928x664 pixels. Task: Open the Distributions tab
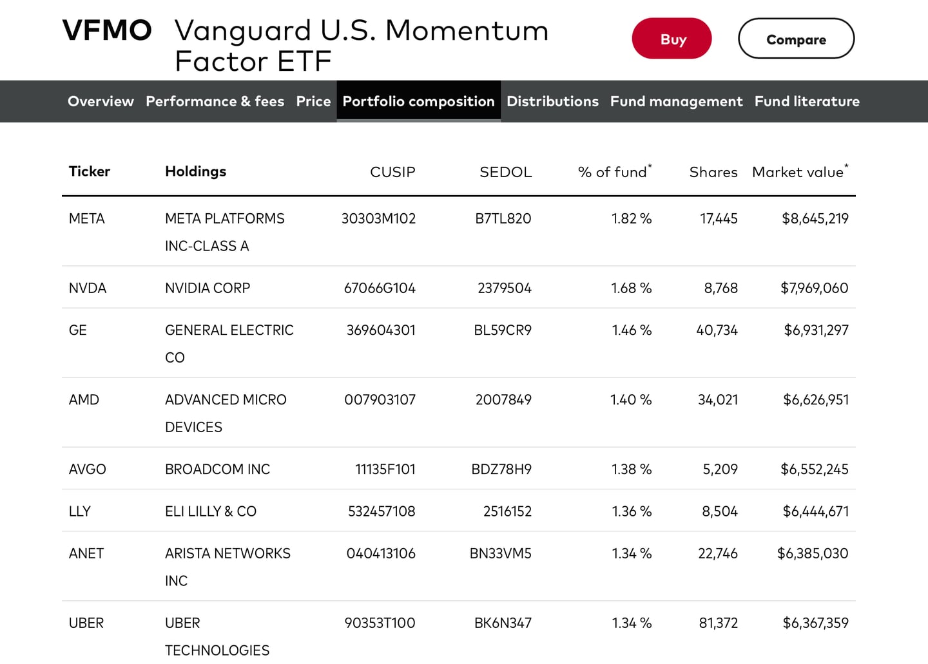[552, 101]
